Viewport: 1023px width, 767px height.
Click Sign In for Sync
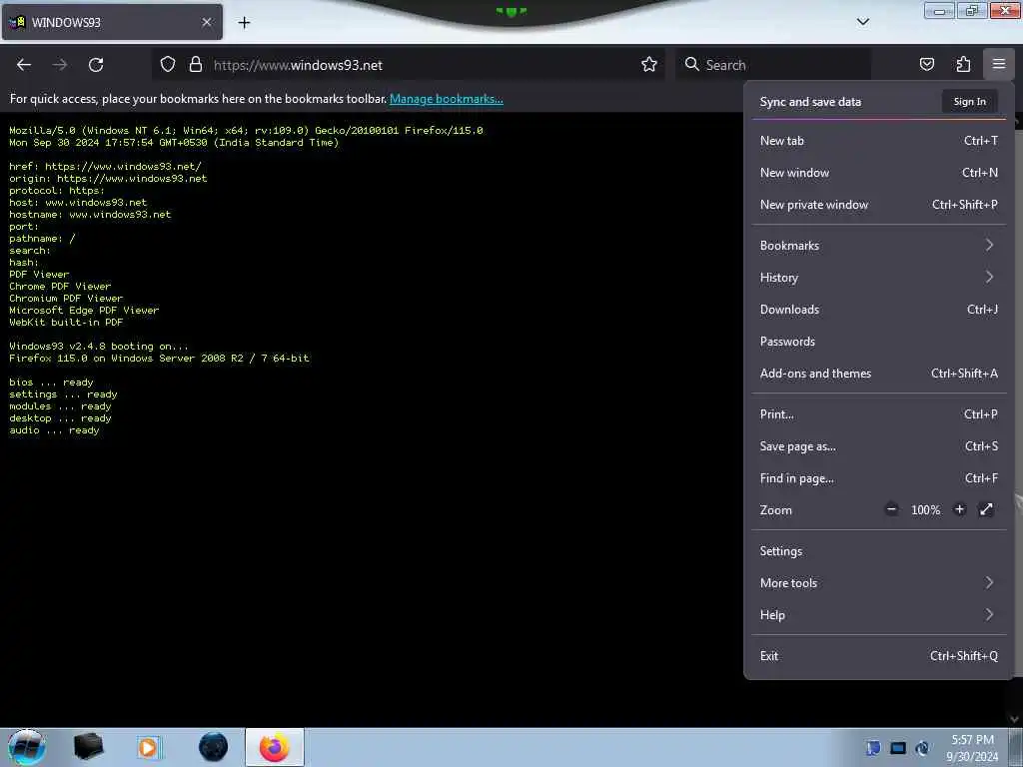pos(969,102)
